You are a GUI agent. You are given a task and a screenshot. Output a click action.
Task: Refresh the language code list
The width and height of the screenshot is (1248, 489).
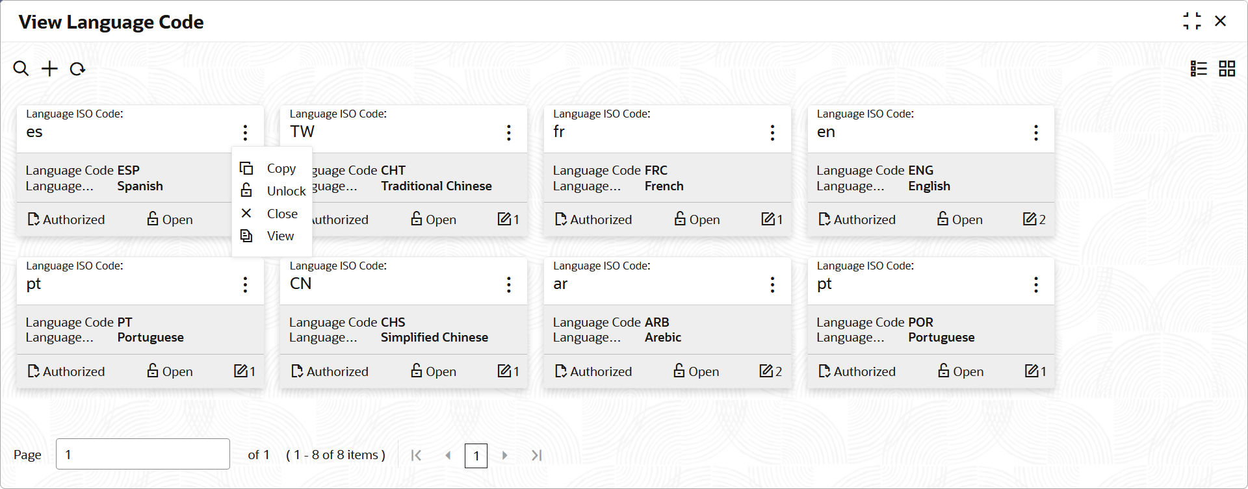[x=77, y=68]
